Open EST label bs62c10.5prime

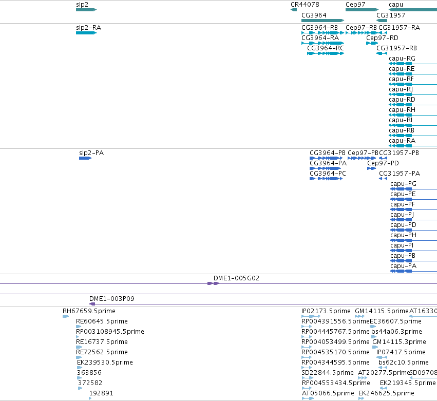pos(404,363)
